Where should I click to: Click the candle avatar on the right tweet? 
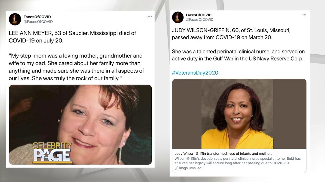178,17
